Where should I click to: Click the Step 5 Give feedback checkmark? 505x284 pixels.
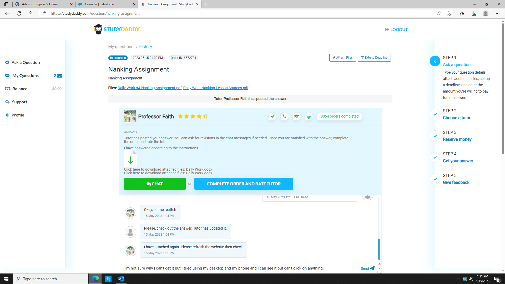click(x=435, y=179)
